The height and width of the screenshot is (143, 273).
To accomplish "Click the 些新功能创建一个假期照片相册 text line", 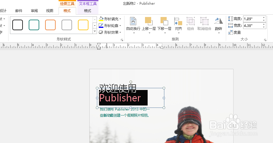I will point(124,115).
